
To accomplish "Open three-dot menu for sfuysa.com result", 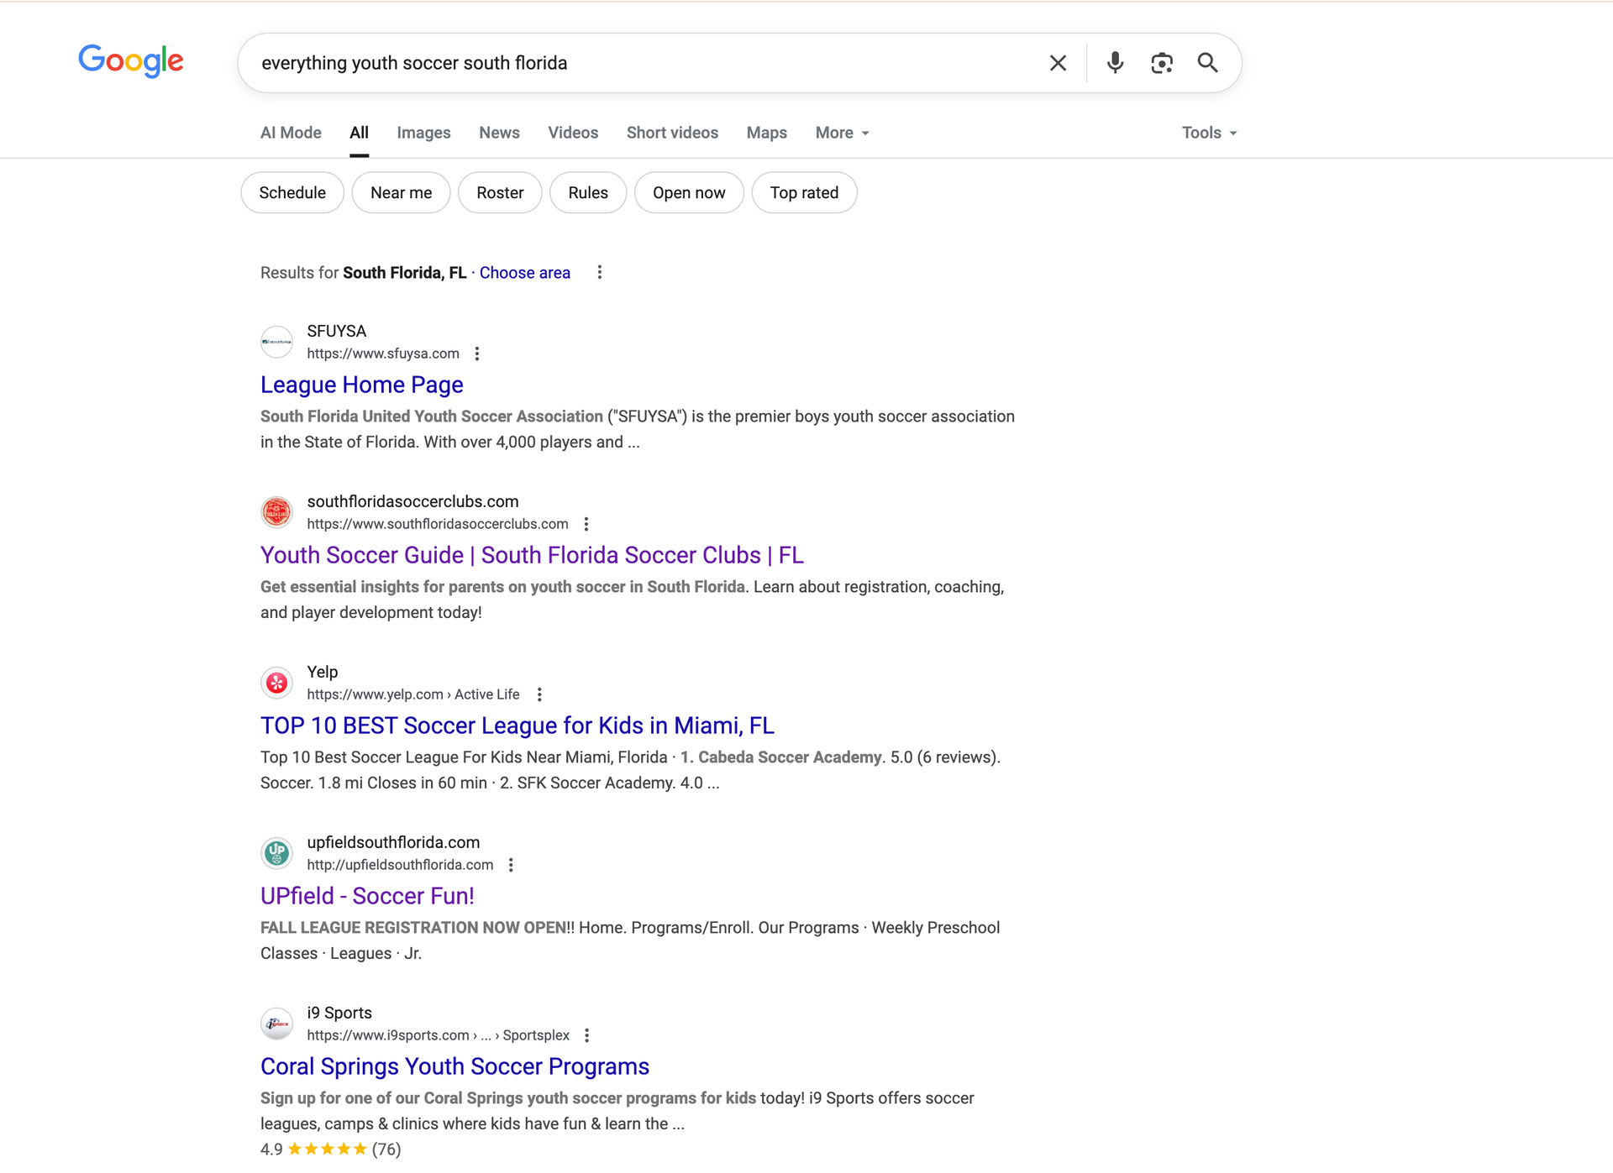I will click(477, 353).
